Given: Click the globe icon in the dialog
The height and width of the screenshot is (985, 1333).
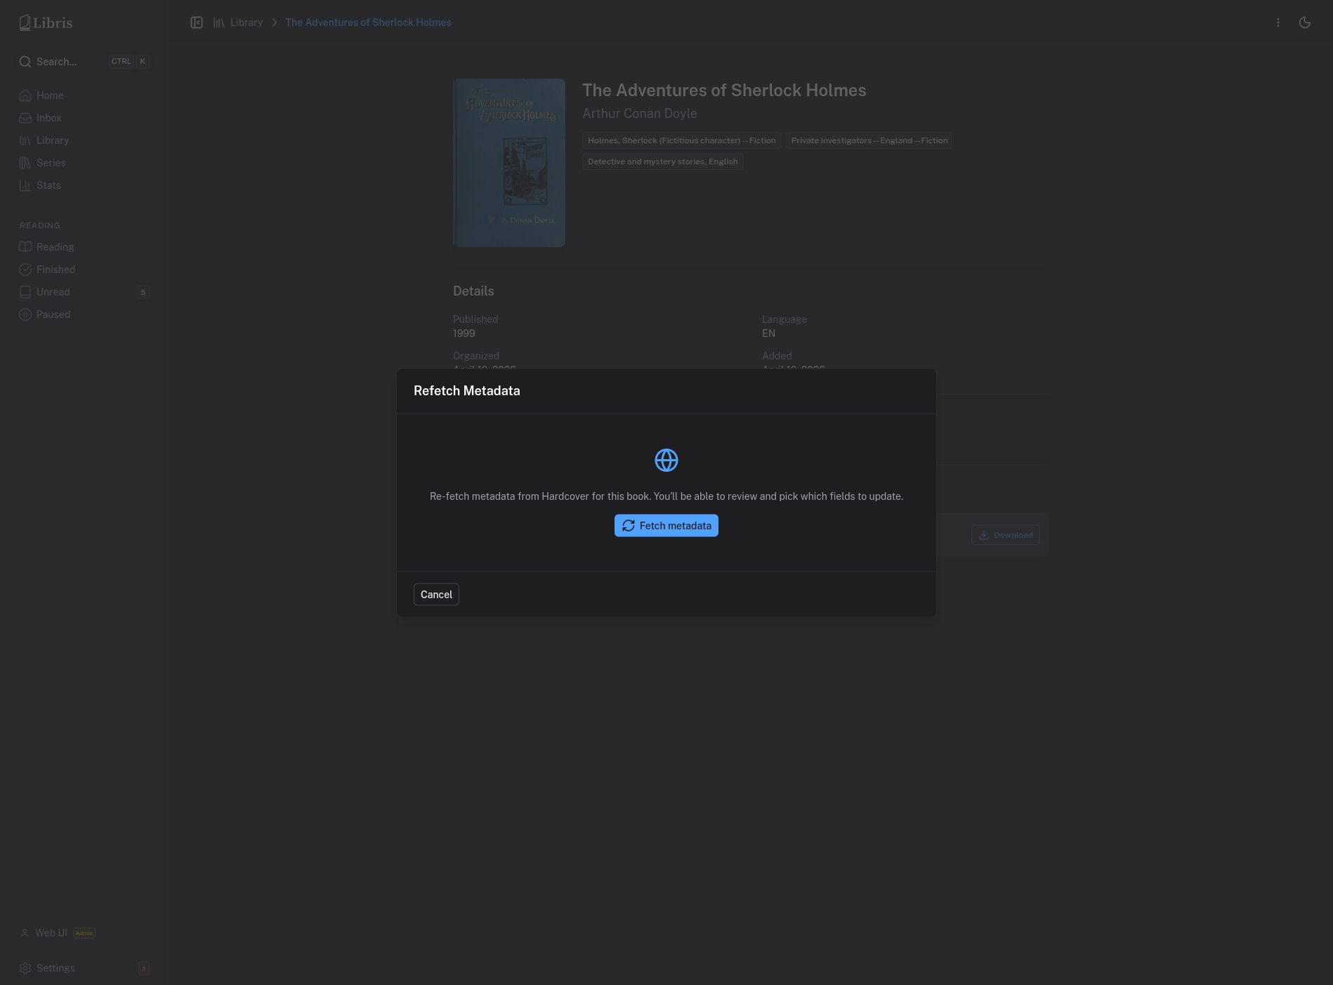Looking at the screenshot, I should click(666, 461).
